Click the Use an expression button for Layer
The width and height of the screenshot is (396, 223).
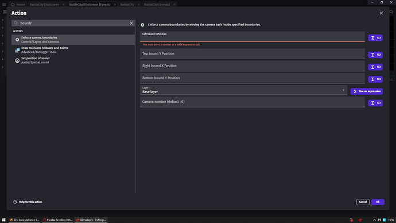coord(367,91)
